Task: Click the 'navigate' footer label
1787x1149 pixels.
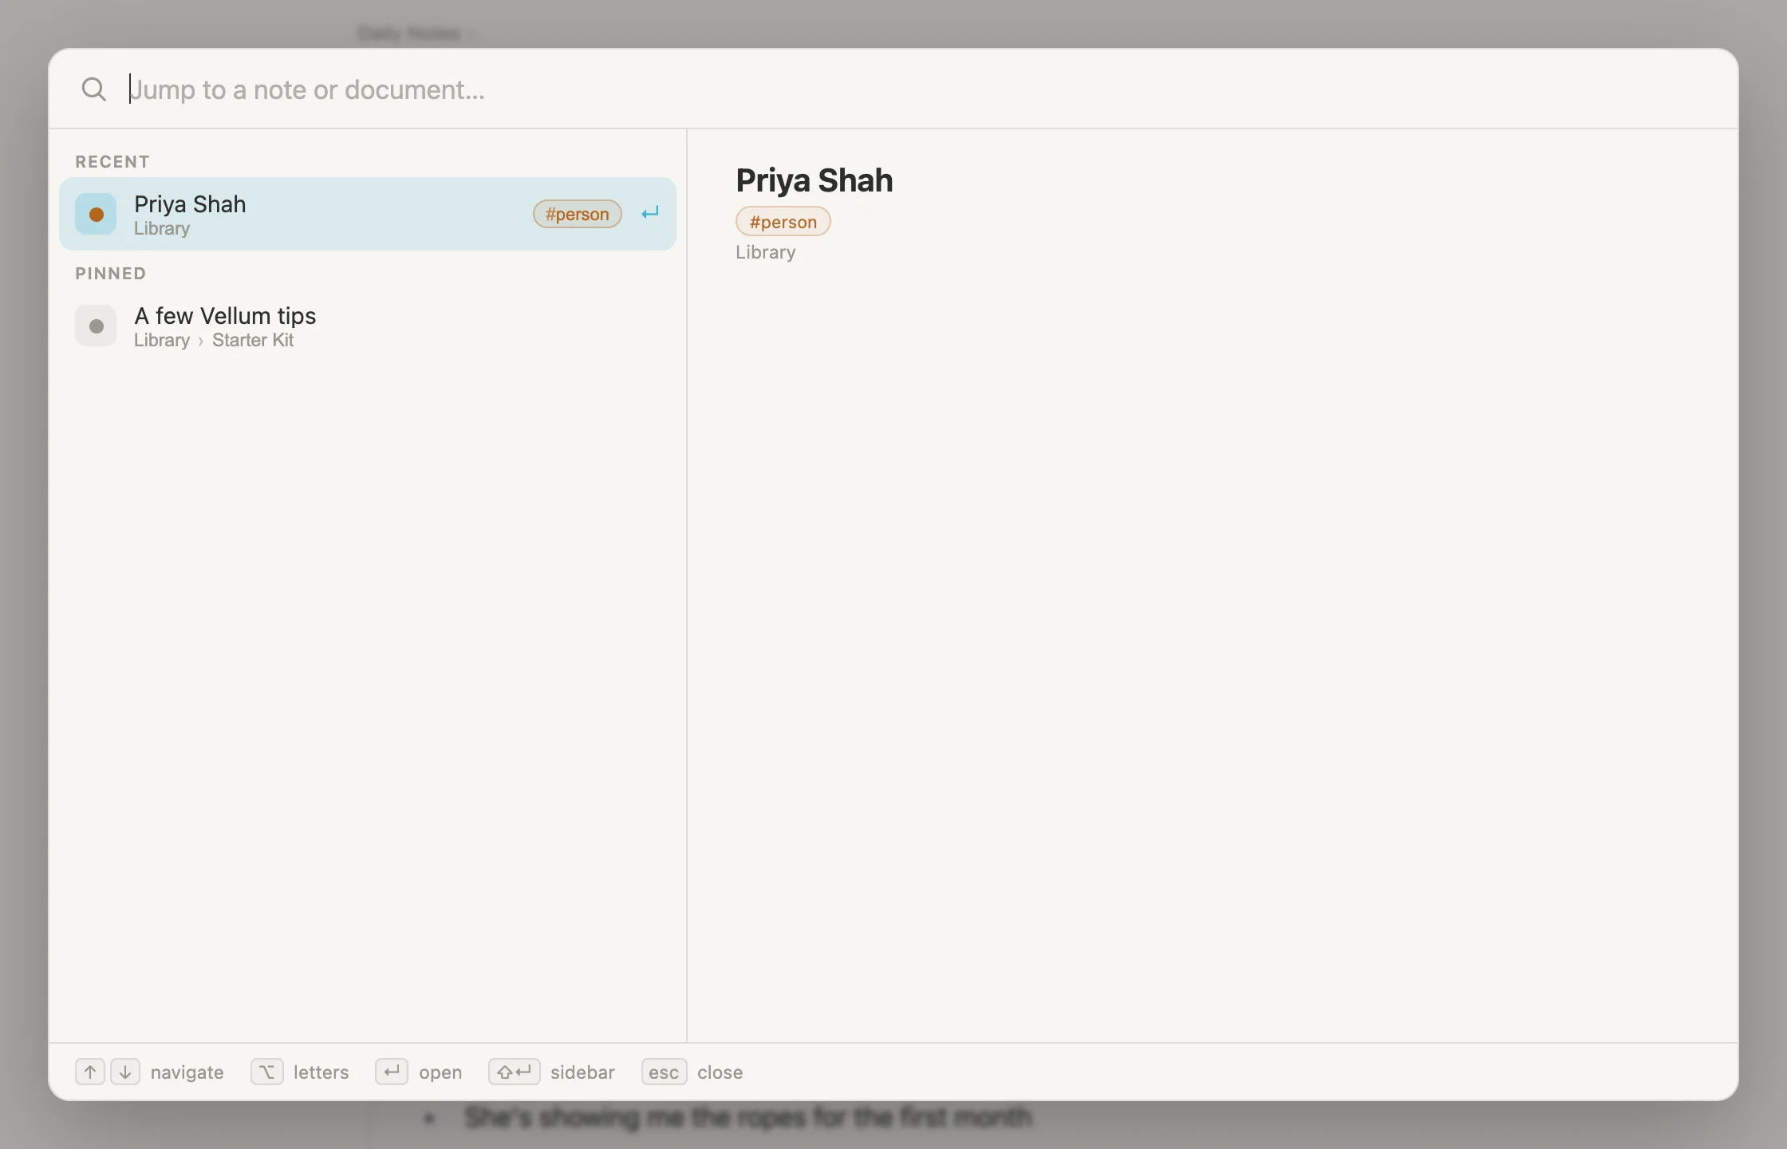Action: coord(187,1072)
